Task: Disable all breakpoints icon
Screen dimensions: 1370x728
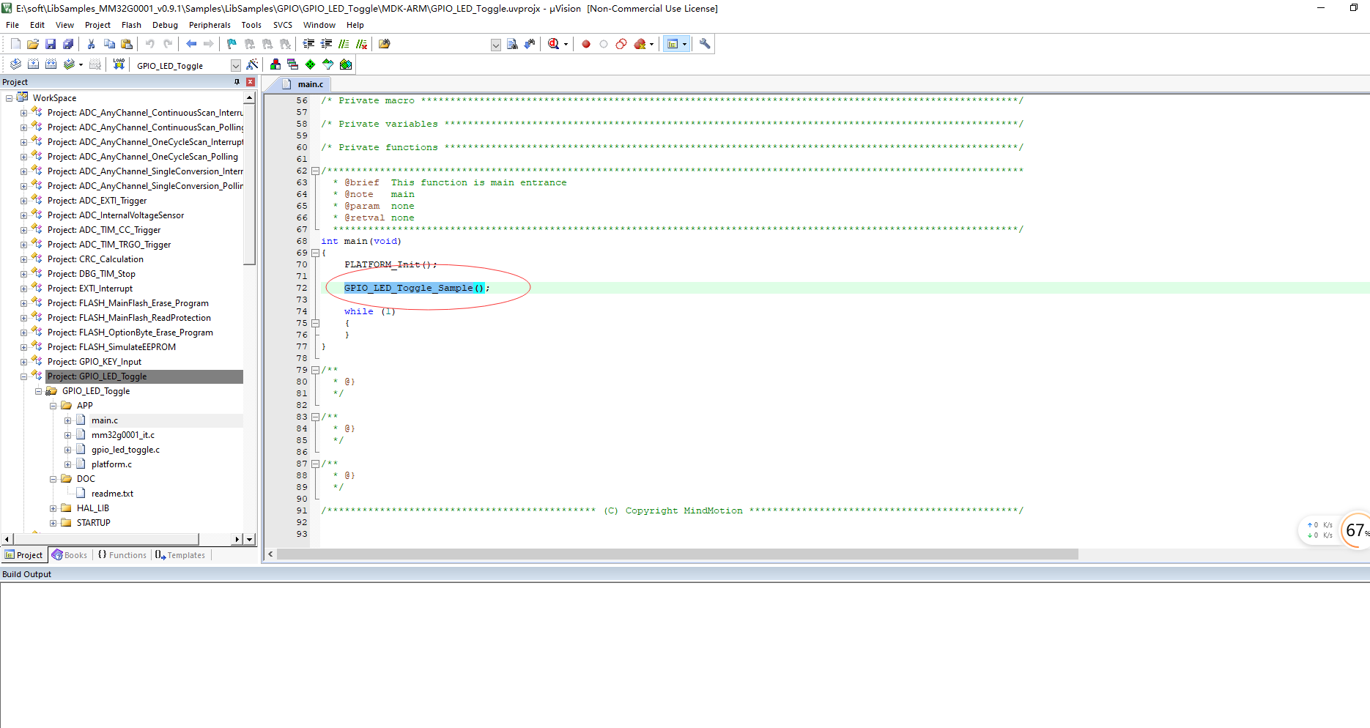Action: coord(621,44)
